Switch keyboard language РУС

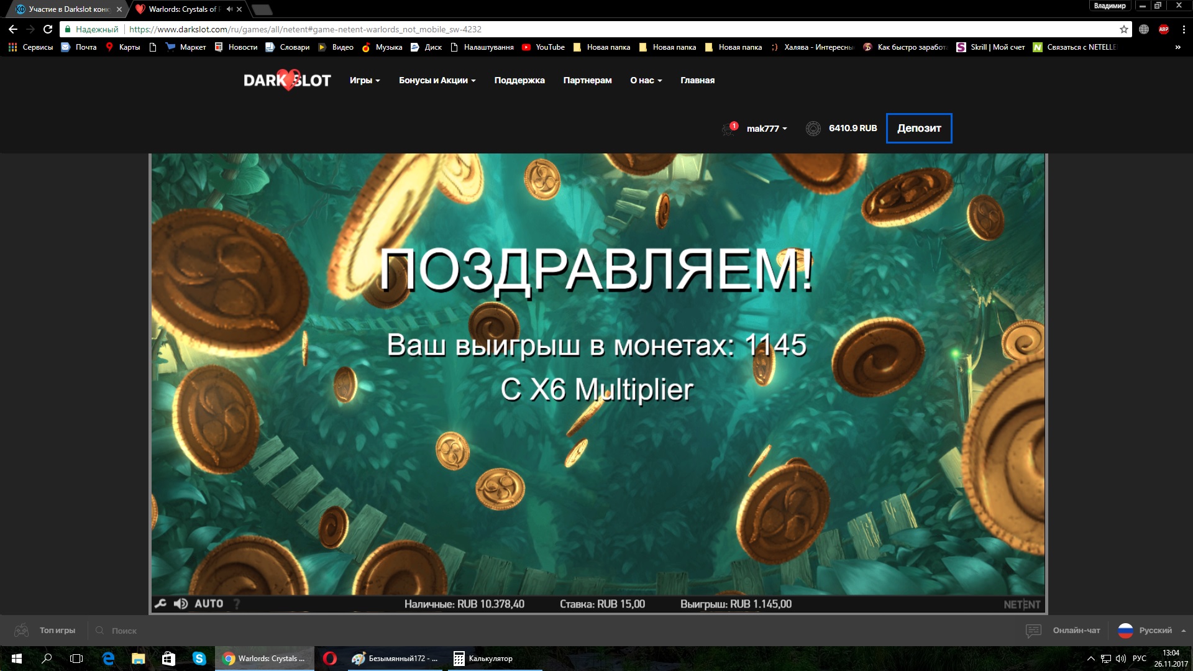click(1140, 659)
